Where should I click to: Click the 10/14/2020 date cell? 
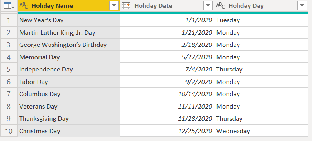coord(167,94)
